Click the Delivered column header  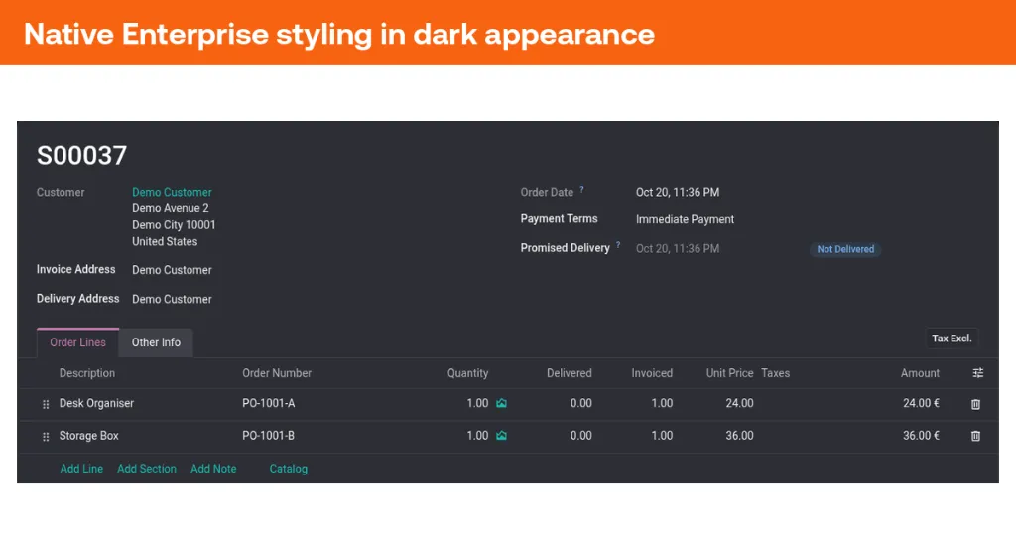coord(569,373)
